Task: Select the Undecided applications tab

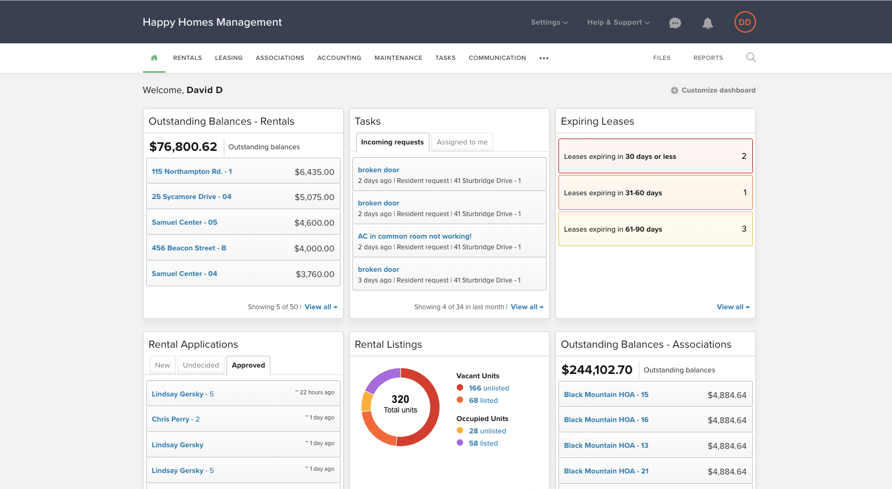Action: pyautogui.click(x=201, y=365)
